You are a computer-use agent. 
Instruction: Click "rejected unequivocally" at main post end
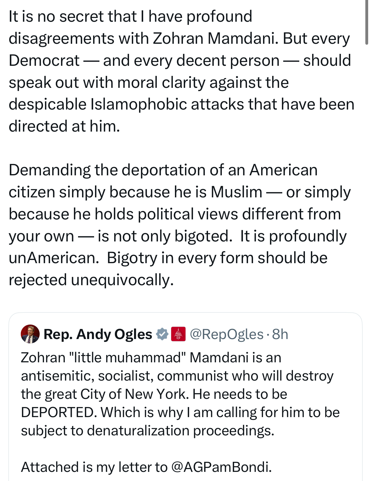(x=91, y=280)
